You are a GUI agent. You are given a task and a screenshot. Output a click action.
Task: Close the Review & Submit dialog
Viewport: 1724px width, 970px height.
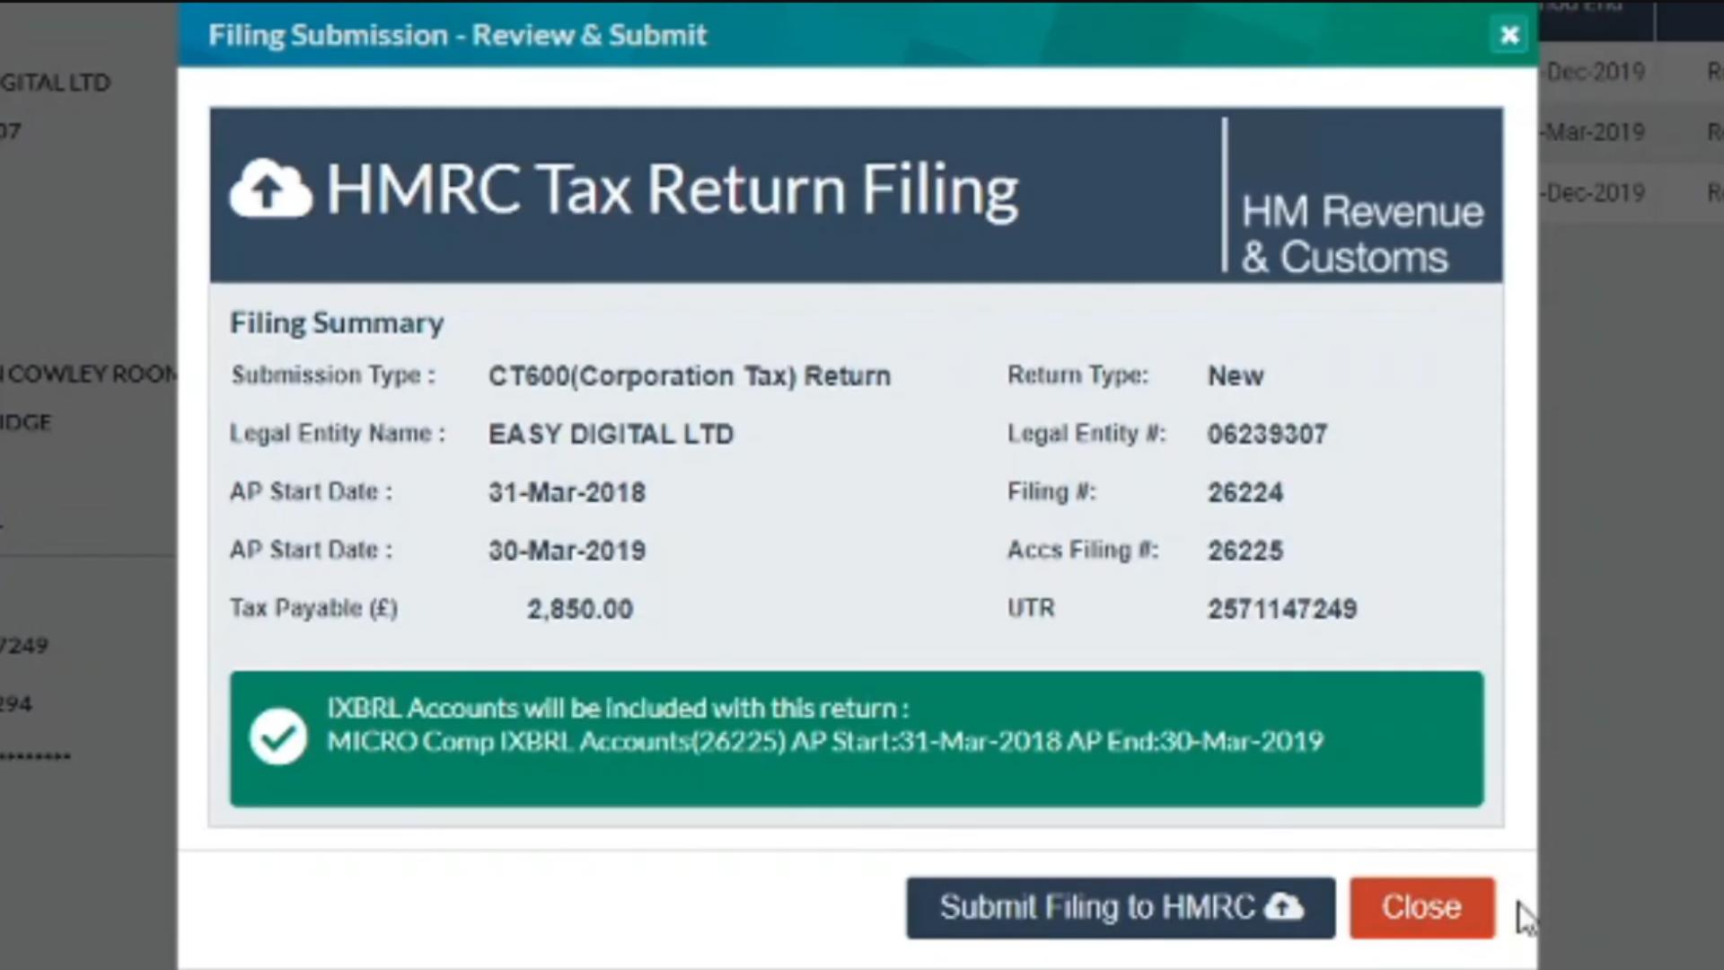pyautogui.click(x=1421, y=907)
